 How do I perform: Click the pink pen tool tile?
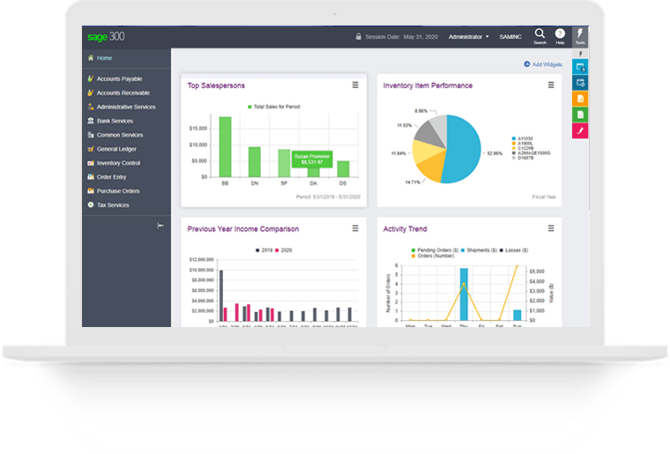coord(580,130)
